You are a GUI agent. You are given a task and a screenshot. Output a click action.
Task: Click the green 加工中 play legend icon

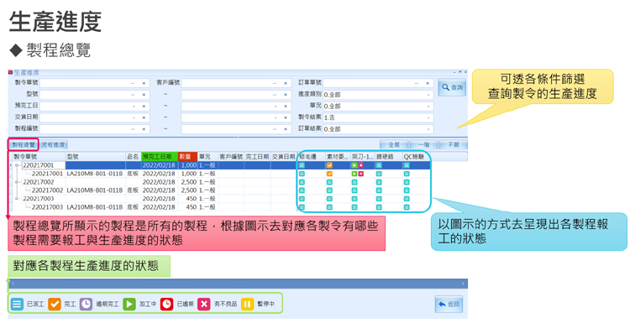[129, 304]
